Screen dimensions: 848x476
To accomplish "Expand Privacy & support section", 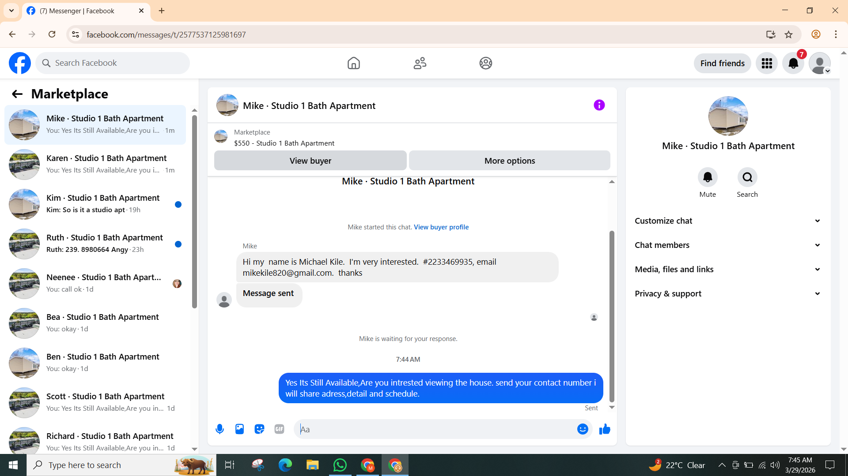I will tap(728, 294).
